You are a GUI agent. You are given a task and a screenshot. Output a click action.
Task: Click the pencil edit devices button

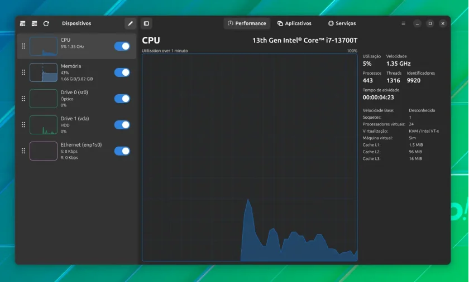click(x=131, y=23)
